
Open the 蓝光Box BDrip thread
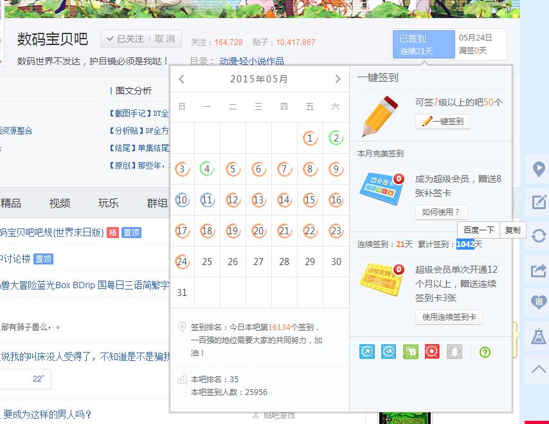pos(85,285)
